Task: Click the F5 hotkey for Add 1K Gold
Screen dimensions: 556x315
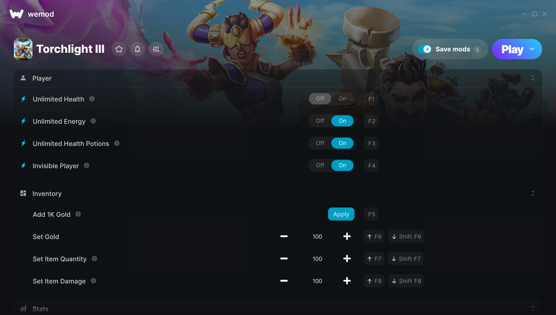Action: pos(372,214)
